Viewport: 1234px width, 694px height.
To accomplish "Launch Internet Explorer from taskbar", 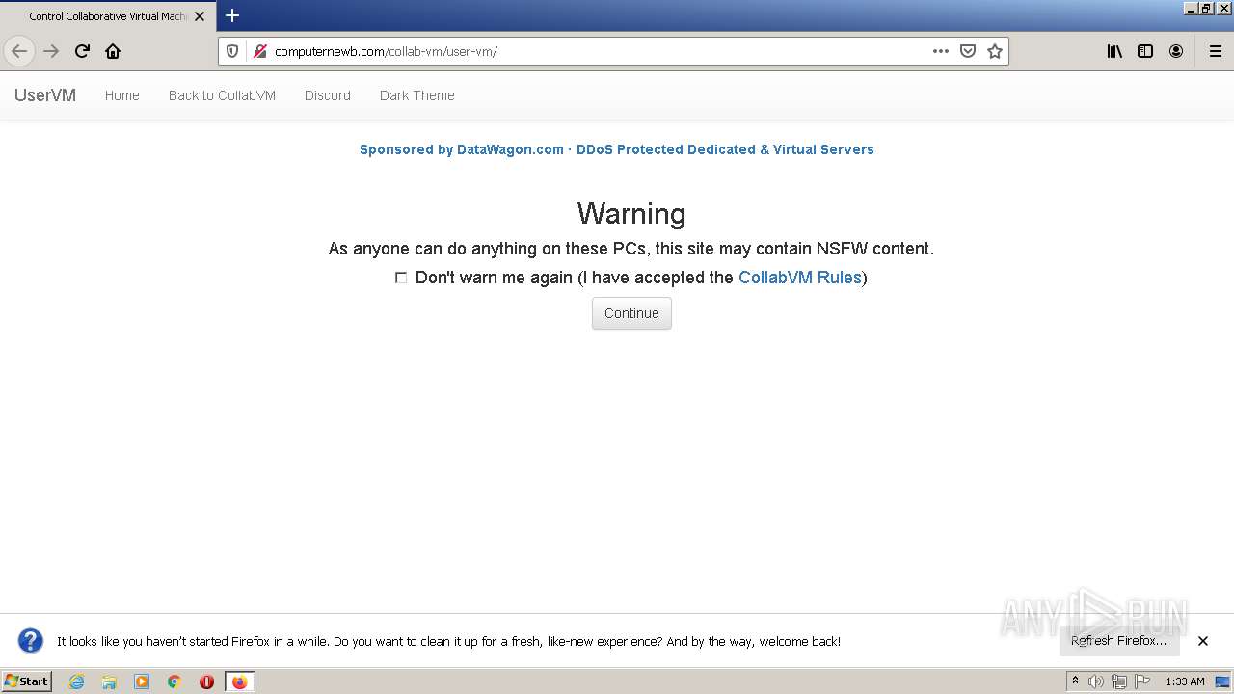I will [77, 681].
